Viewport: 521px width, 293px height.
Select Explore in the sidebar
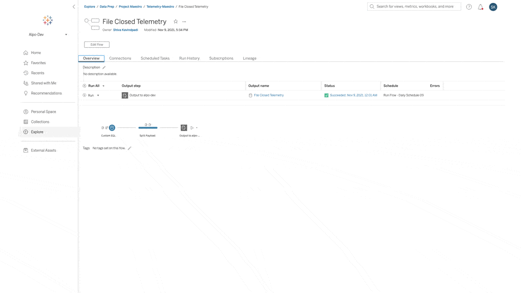(37, 132)
